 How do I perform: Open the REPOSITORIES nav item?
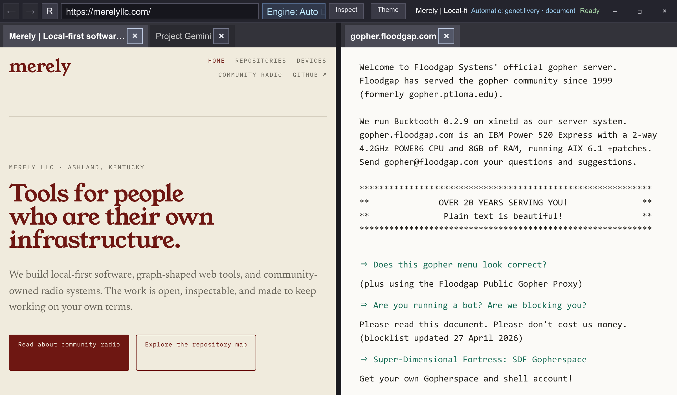coord(261,61)
